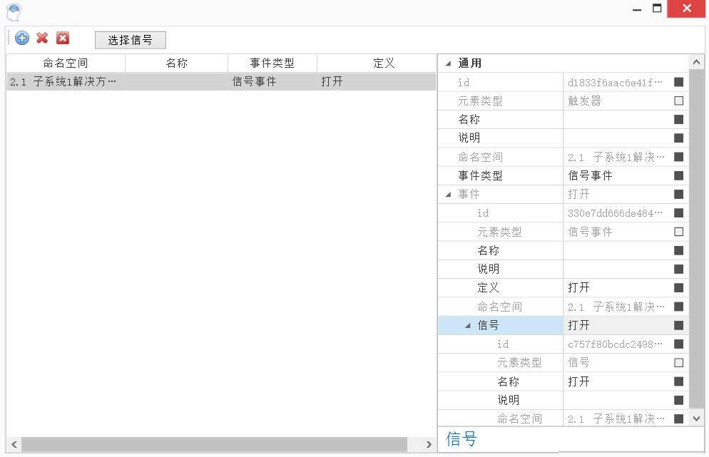Click the marker square for 事件 group 名称 row
This screenshot has height=457, width=709.
[x=679, y=250]
